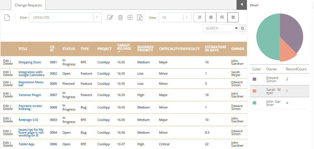This screenshot has width=314, height=149.
Task: Click Edit in the Yammer Plugin row
Action: tap(6, 93)
